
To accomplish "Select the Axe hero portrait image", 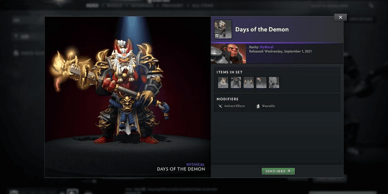I will click(228, 54).
